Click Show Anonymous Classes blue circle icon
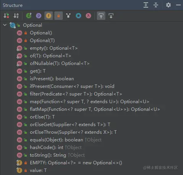Viewport: 183px width, 175px height. click(x=78, y=16)
